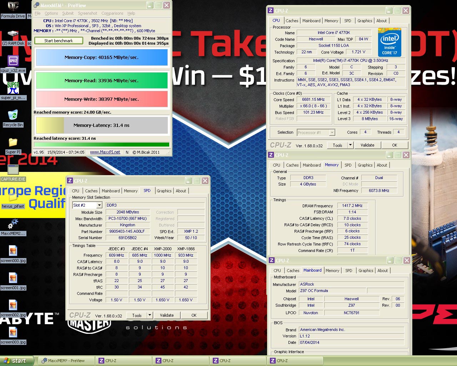Click the Z icon of CPU-Z CPU window
The image size is (457, 366).
271,11
